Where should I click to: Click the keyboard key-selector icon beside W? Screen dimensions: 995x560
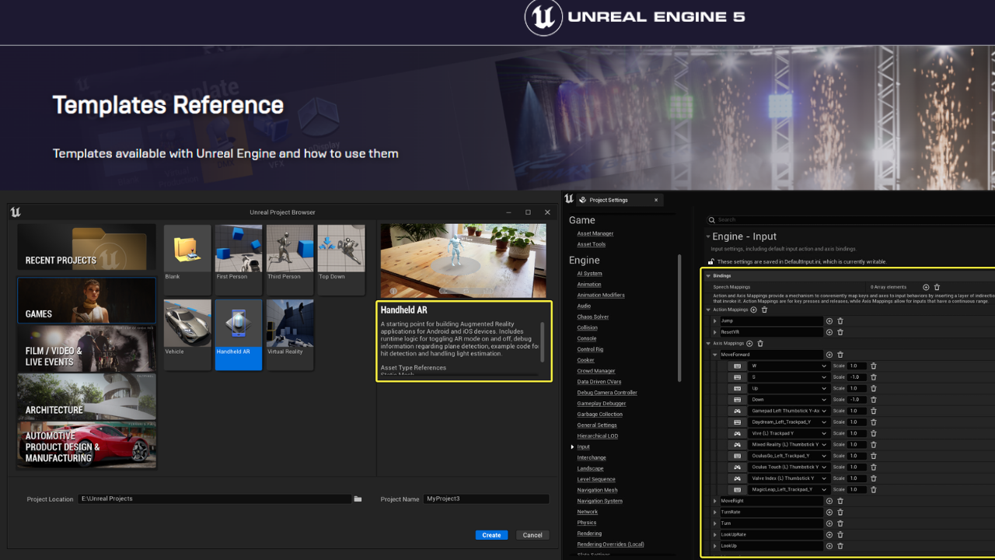(x=737, y=366)
